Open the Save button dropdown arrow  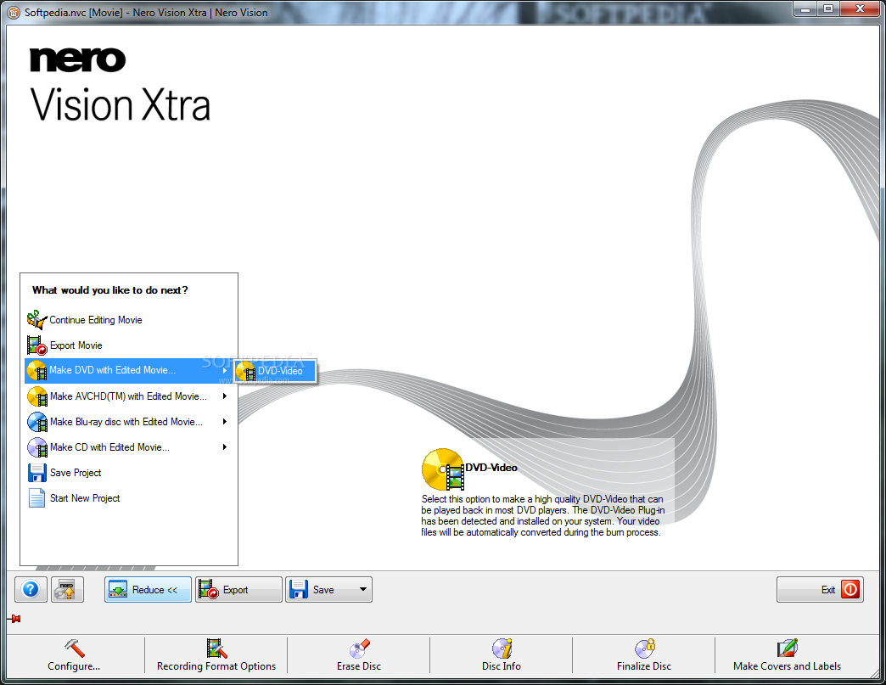click(x=362, y=589)
